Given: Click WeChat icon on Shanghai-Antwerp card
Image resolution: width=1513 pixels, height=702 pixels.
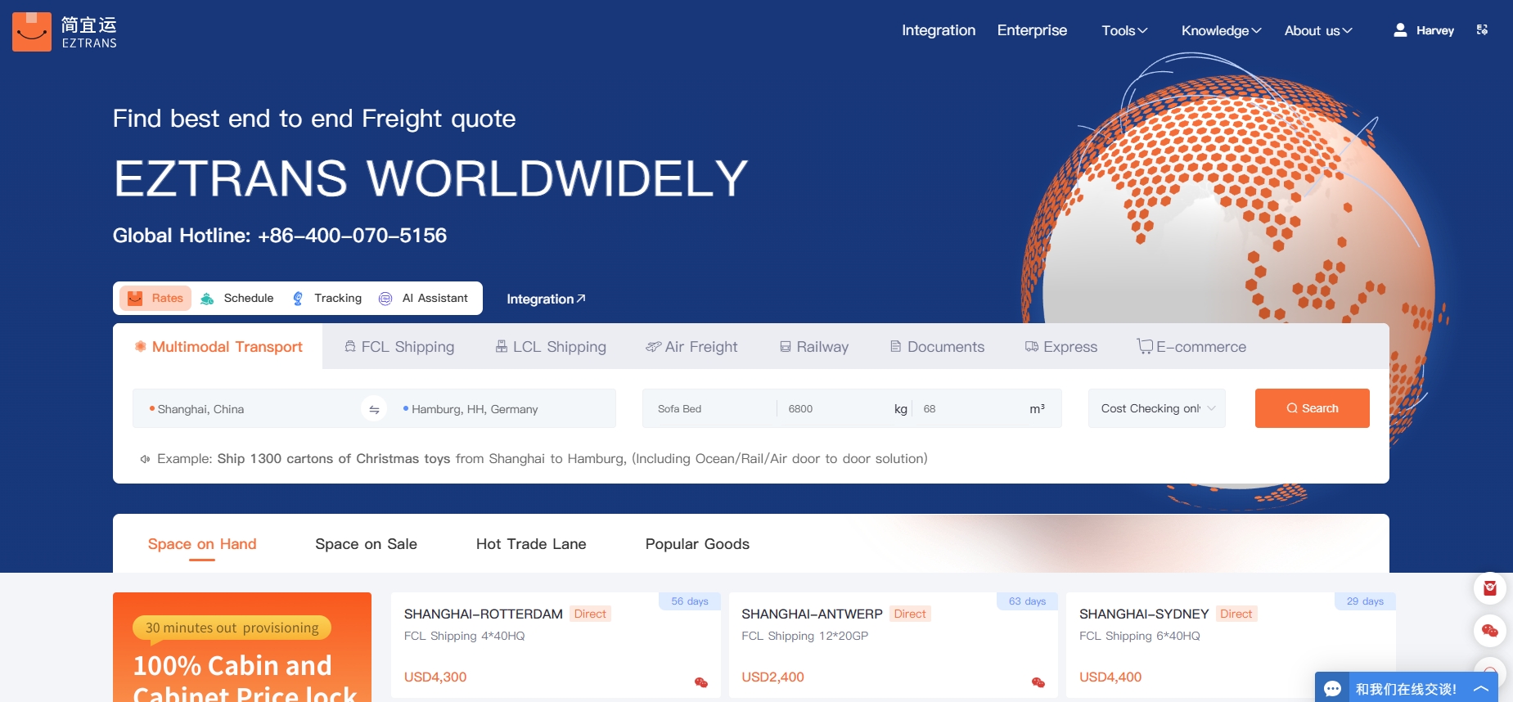Looking at the screenshot, I should coord(1038,682).
